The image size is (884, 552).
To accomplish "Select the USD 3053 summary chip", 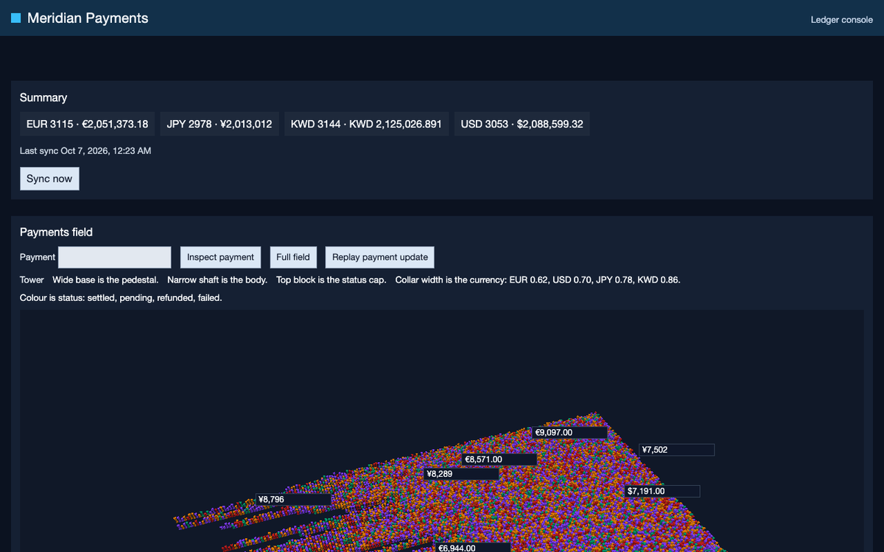I will 522,124.
